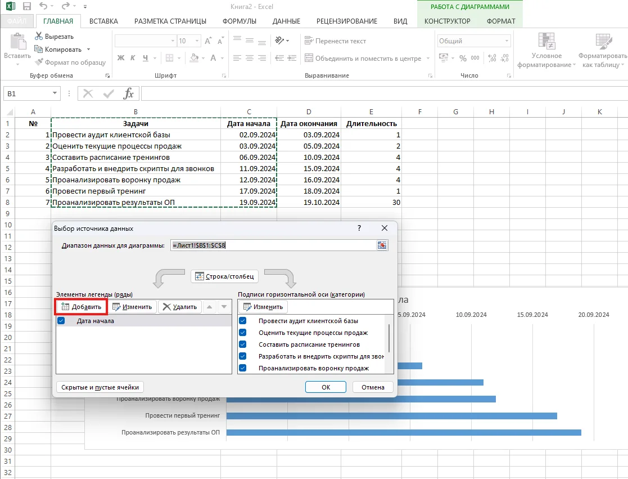Open fill color bucket swatch

click(x=195, y=58)
